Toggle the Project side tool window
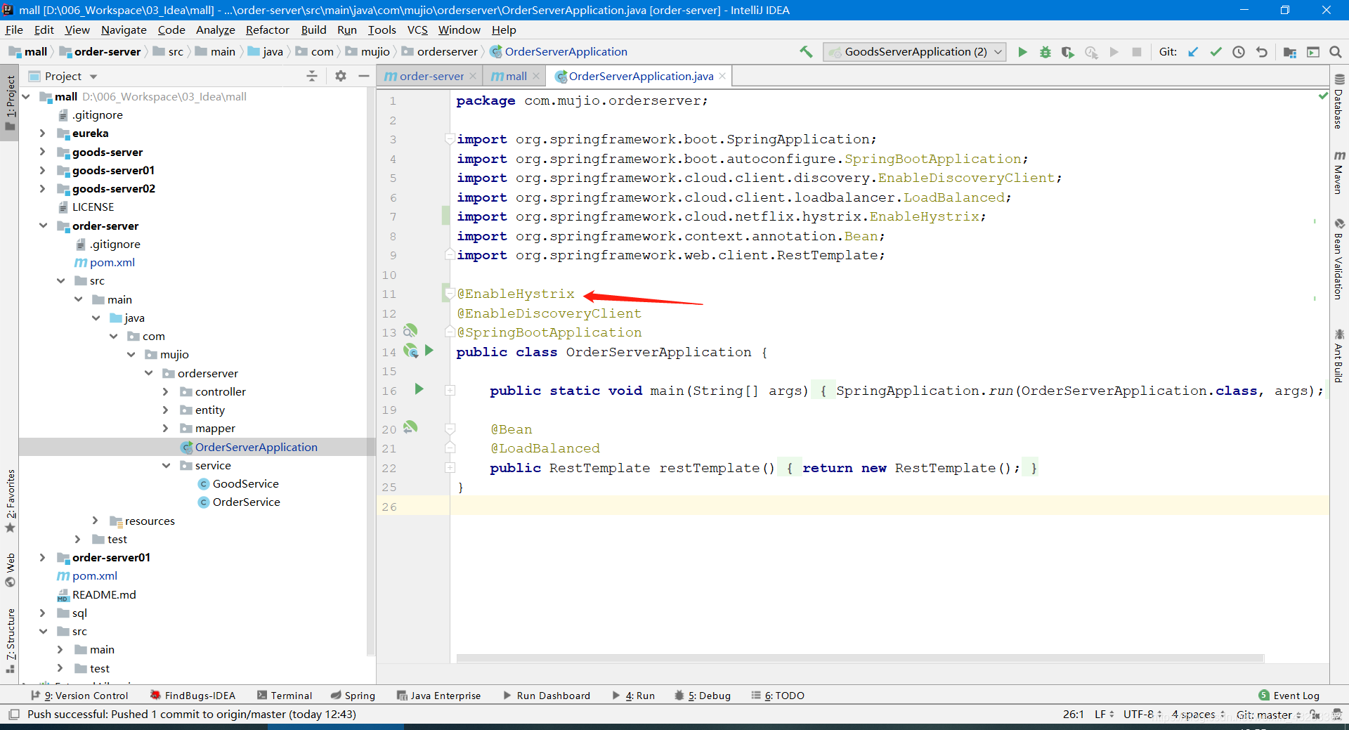 [10, 103]
